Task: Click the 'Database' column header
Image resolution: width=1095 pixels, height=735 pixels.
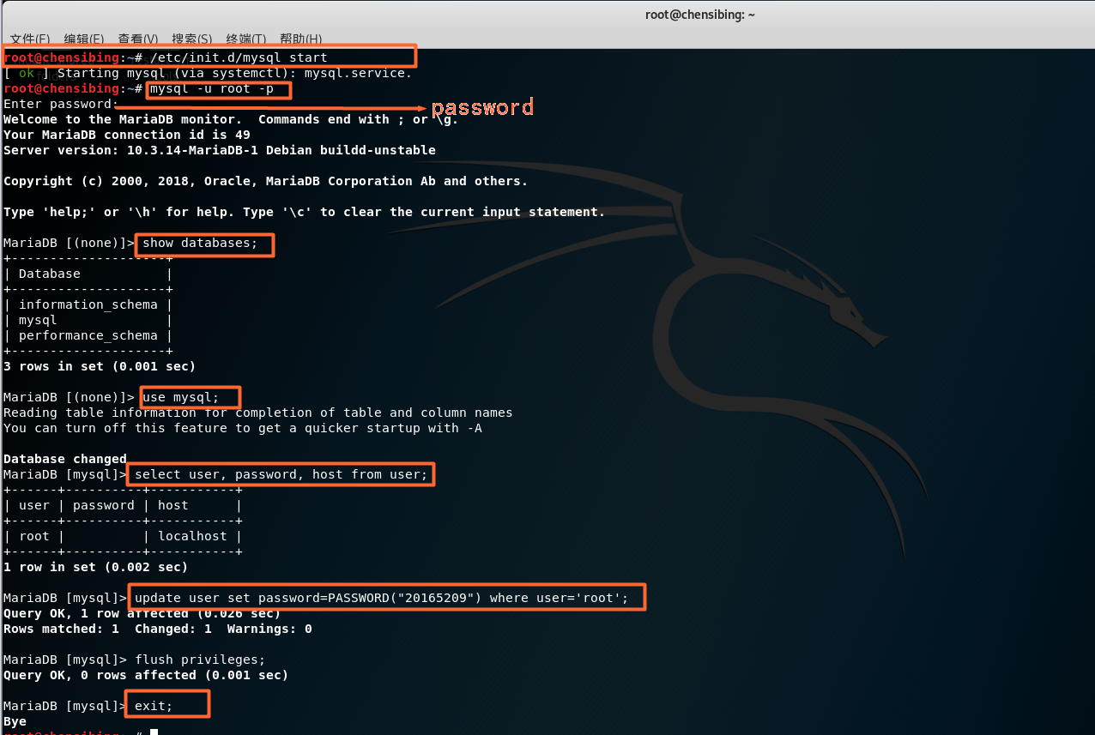Action: pos(50,274)
